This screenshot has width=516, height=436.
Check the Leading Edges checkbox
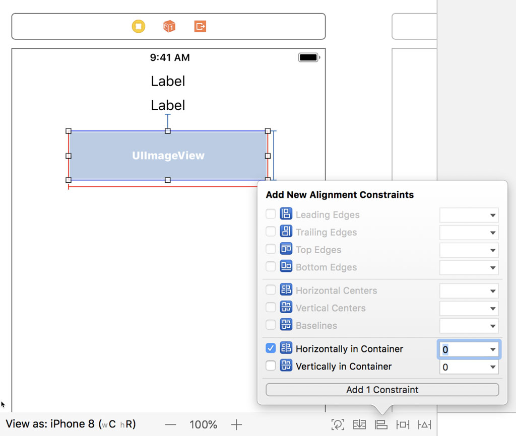tap(270, 214)
